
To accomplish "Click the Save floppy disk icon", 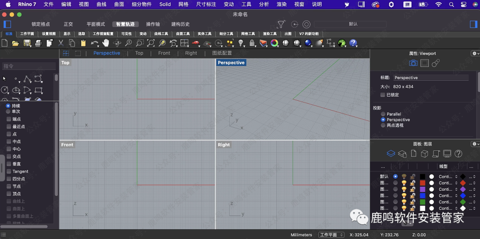I will (x=27, y=43).
